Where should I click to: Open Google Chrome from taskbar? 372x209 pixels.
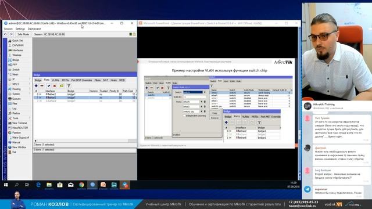coord(81,185)
